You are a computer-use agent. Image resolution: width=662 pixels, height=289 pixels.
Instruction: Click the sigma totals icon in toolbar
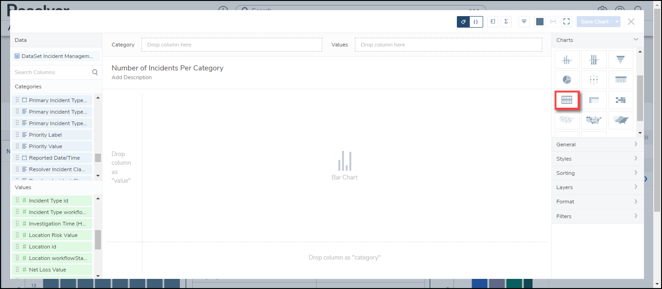[x=506, y=22]
